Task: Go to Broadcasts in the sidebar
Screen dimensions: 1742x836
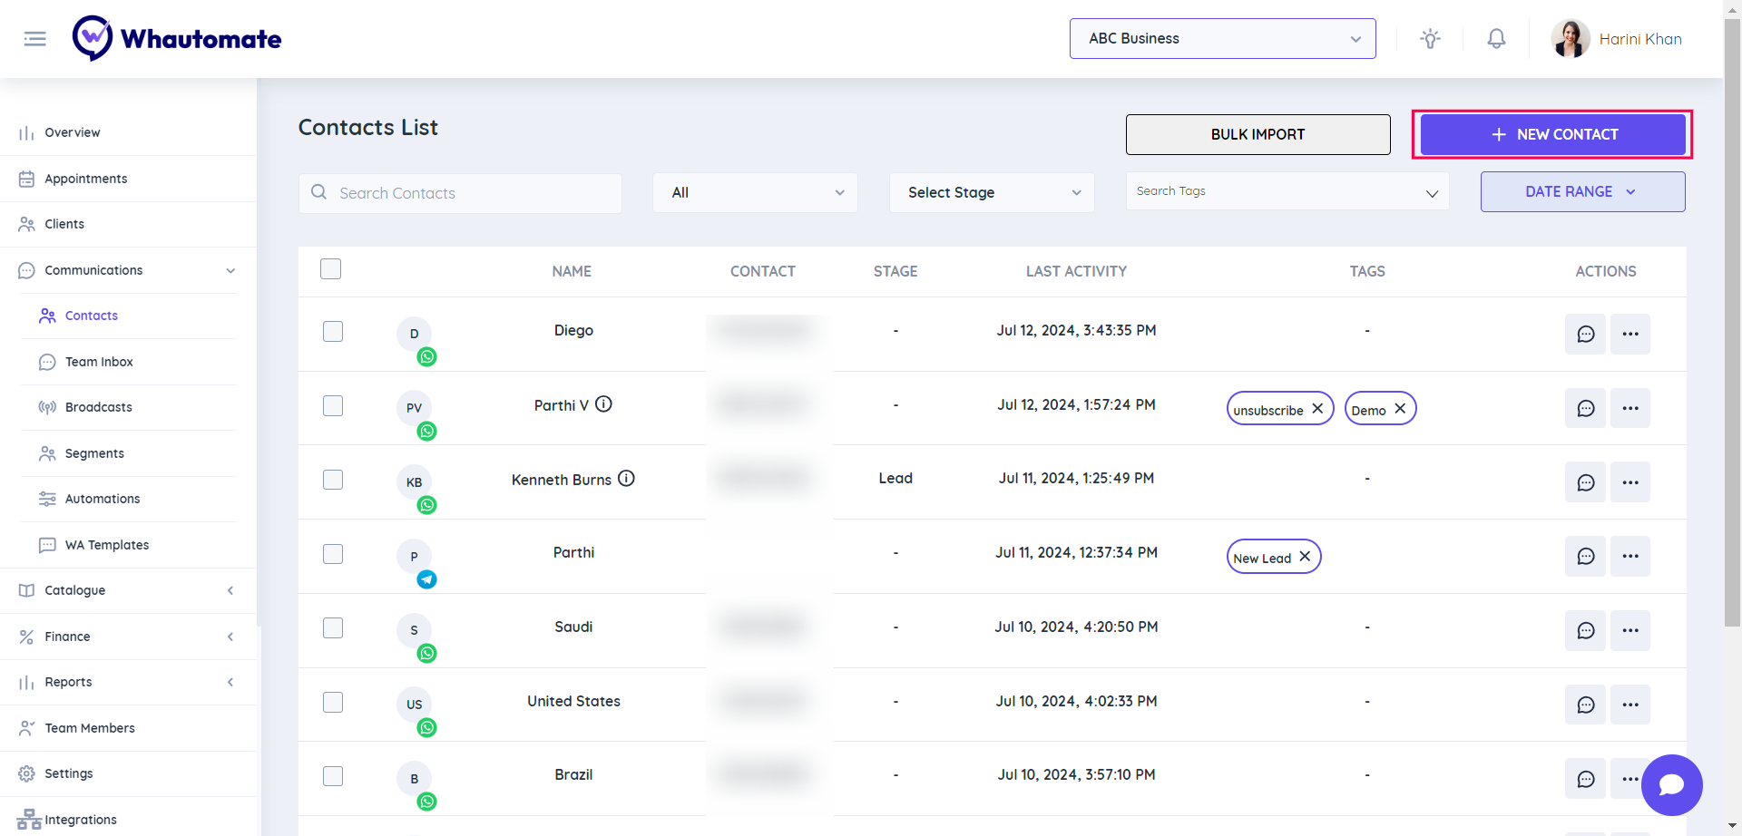Action: [x=98, y=407]
